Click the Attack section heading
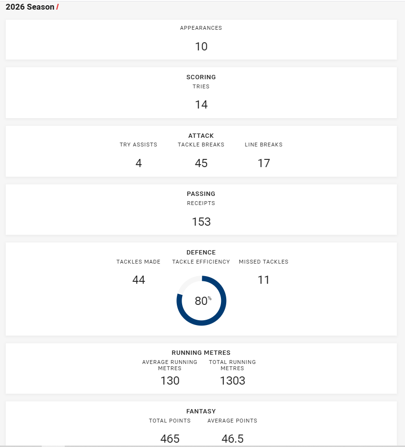The width and height of the screenshot is (405, 447). tap(201, 136)
